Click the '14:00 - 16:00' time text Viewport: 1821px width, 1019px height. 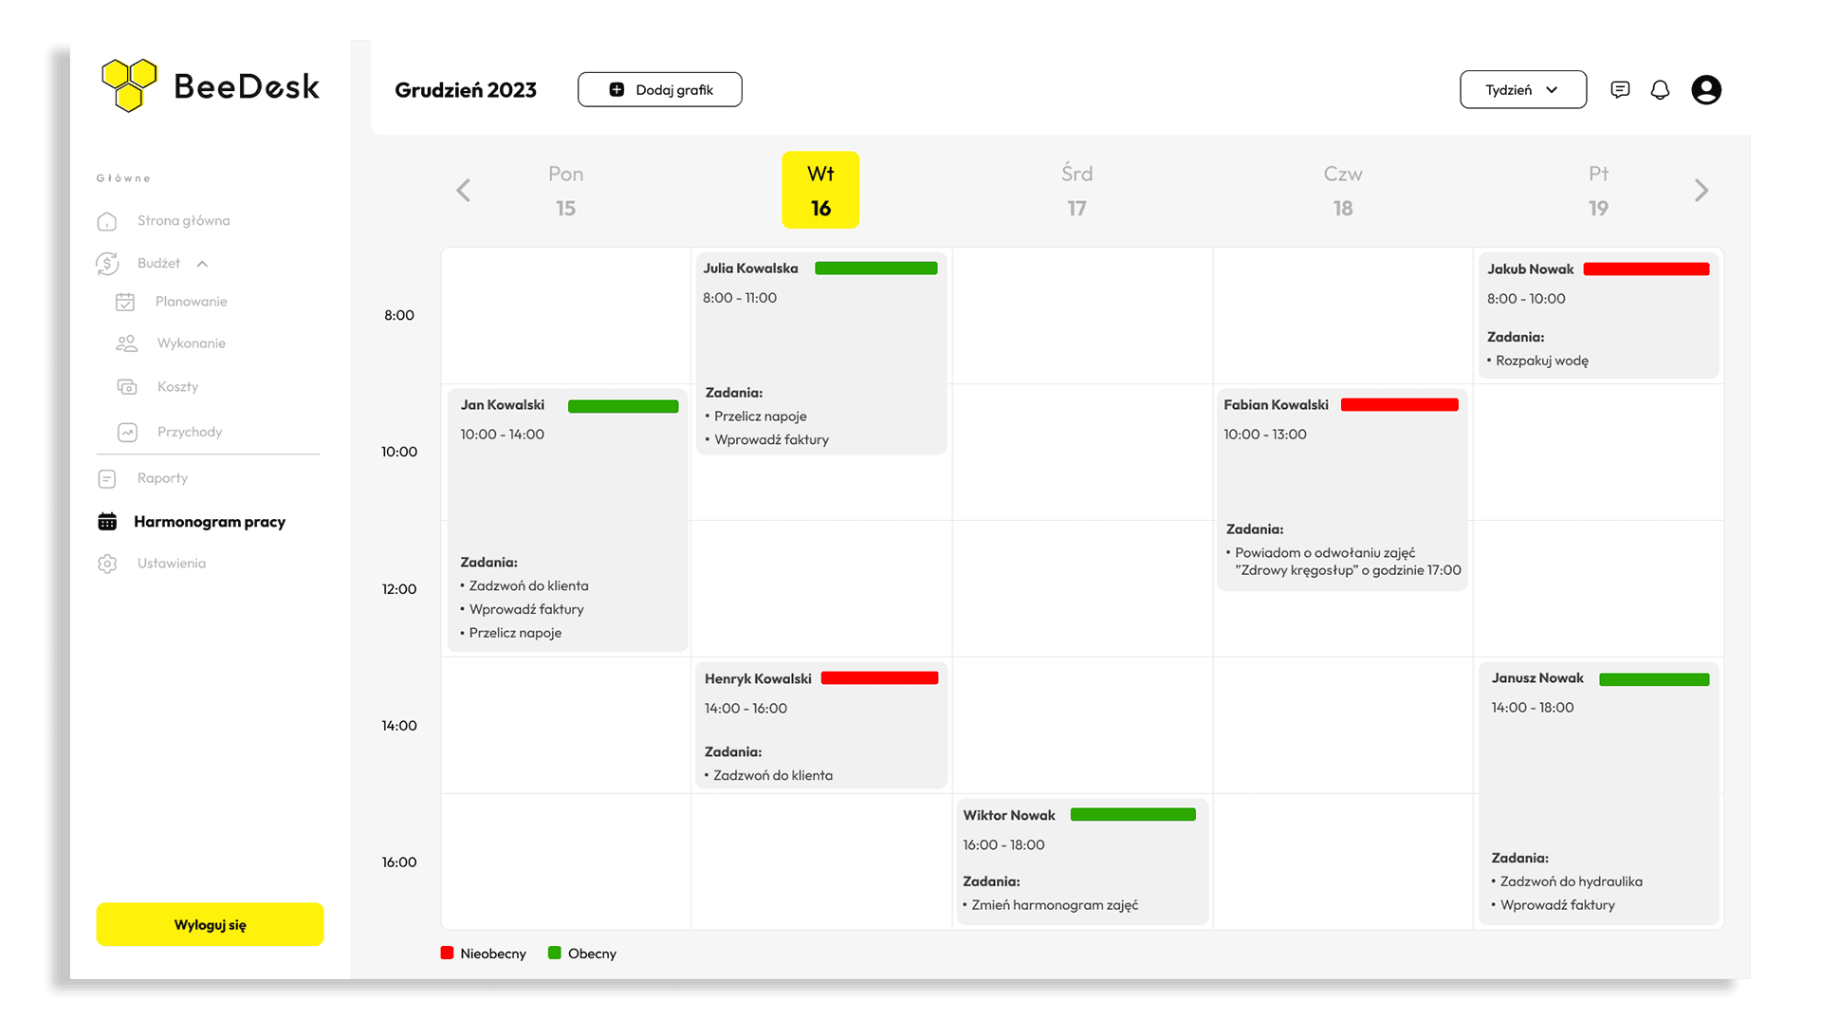[745, 709]
